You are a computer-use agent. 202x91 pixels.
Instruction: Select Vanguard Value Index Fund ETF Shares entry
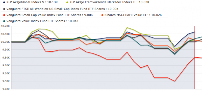click(42, 21)
